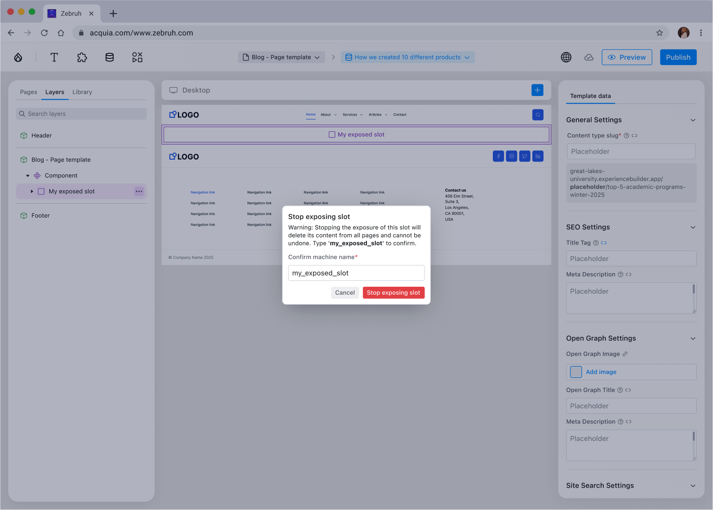Click the cloud sync status icon
This screenshot has width=713, height=510.
[x=589, y=57]
